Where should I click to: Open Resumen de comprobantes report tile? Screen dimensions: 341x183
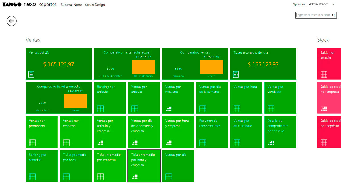pyautogui.click(x=212, y=132)
